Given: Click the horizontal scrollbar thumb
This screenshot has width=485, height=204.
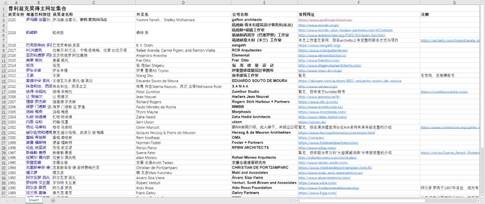Looking at the screenshot, I should coord(362,200).
